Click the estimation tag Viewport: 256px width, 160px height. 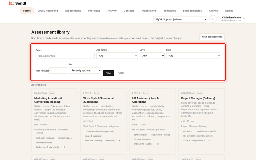point(187,131)
